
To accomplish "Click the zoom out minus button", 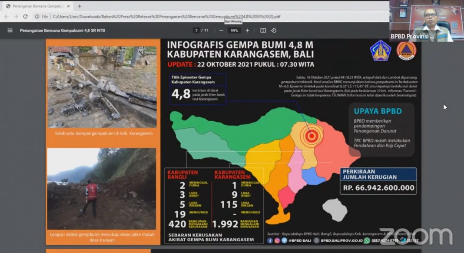I will click(x=221, y=30).
